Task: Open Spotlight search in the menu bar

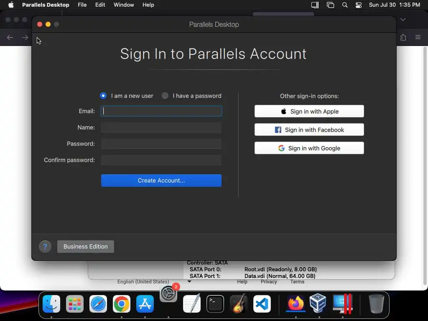Action: 345,5
